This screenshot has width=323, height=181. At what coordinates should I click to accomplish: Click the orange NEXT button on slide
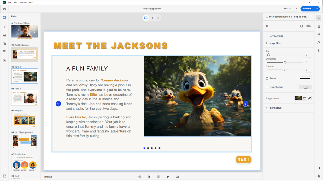pyautogui.click(x=243, y=160)
